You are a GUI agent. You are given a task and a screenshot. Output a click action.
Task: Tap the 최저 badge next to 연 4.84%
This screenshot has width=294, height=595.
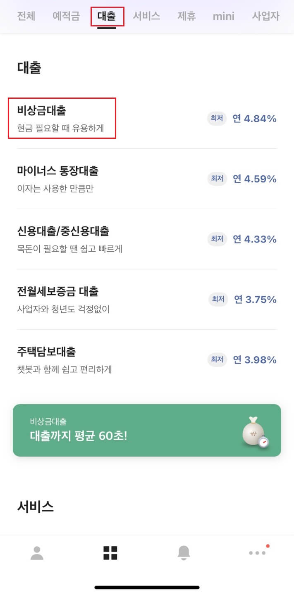(217, 119)
